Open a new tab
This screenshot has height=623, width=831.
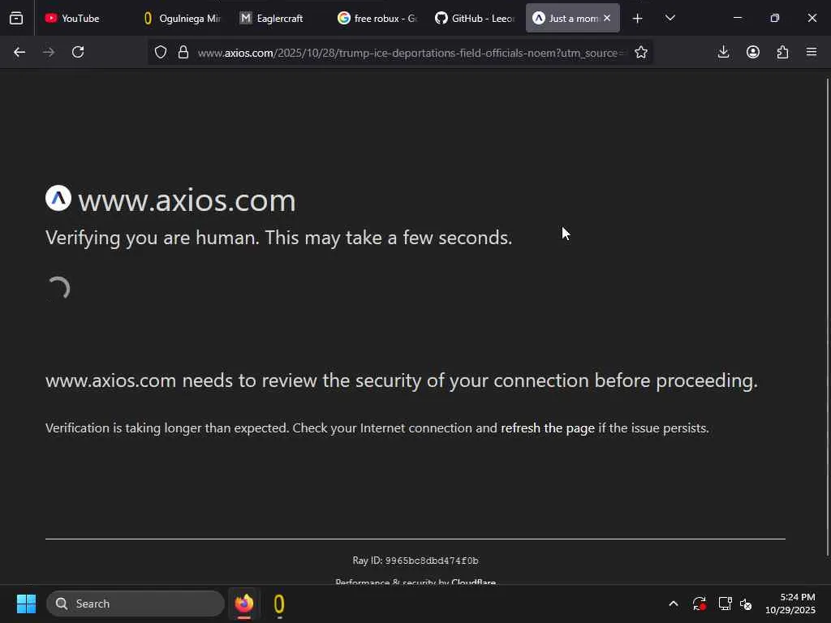point(638,18)
